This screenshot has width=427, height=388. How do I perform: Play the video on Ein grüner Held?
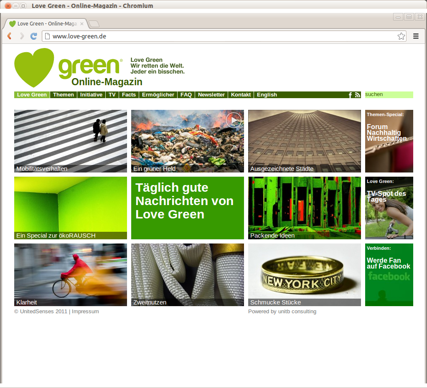(x=234, y=120)
